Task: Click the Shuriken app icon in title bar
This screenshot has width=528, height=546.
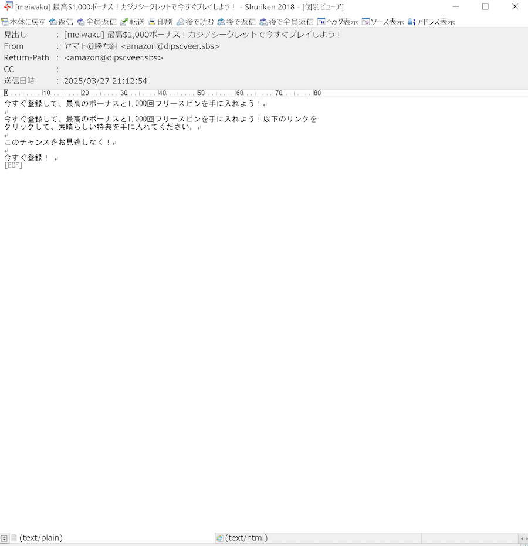Action: point(8,6)
